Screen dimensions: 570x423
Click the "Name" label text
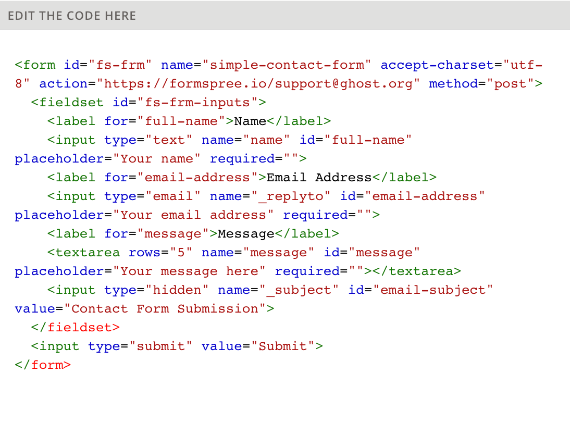250,121
